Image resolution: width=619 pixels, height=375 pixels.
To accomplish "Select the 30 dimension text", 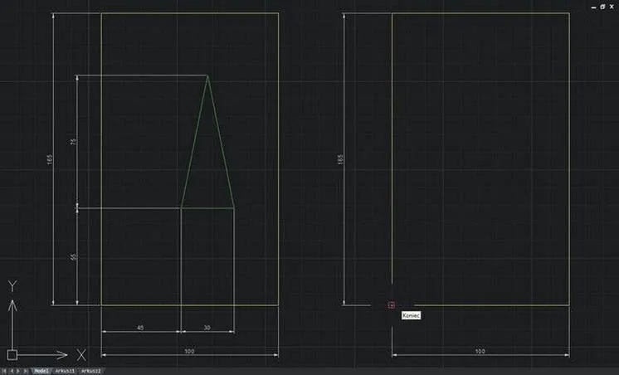I will pyautogui.click(x=207, y=327).
